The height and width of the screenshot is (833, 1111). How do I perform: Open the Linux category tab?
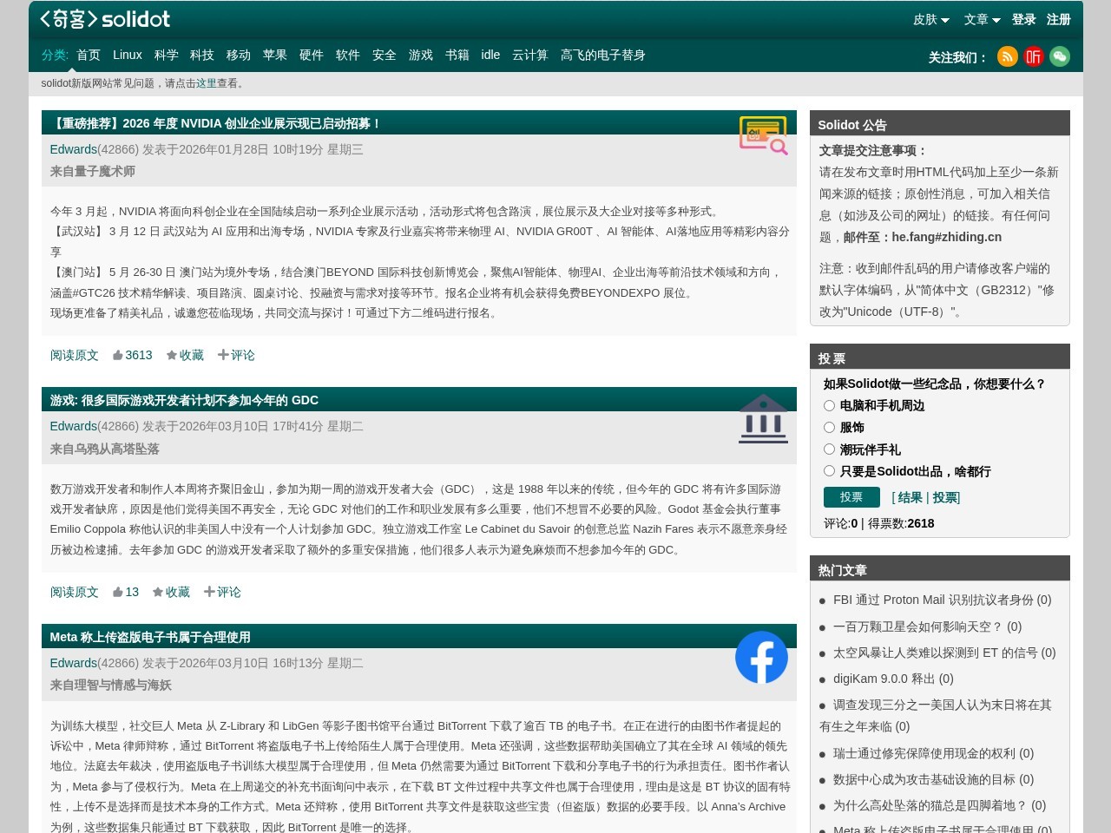tap(127, 55)
